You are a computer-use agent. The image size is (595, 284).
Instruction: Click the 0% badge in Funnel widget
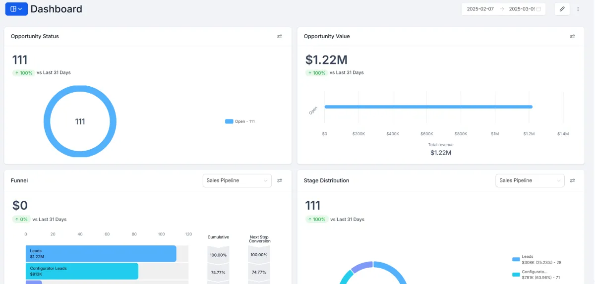[21, 220]
